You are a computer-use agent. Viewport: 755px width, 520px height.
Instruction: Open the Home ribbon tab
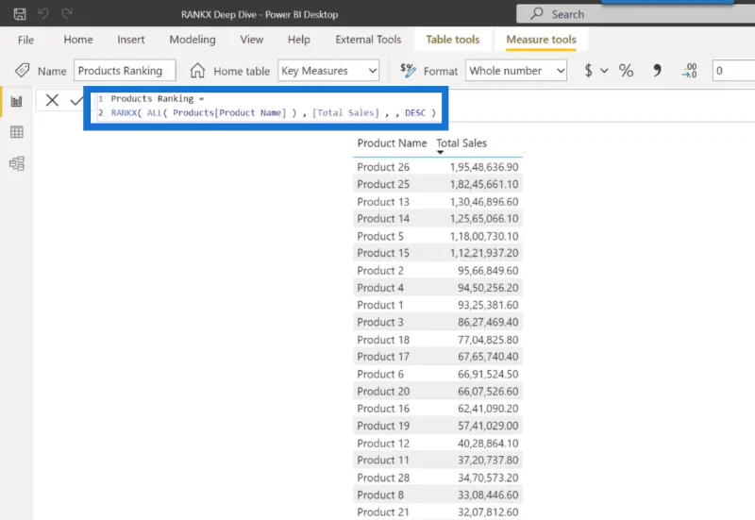(x=78, y=40)
